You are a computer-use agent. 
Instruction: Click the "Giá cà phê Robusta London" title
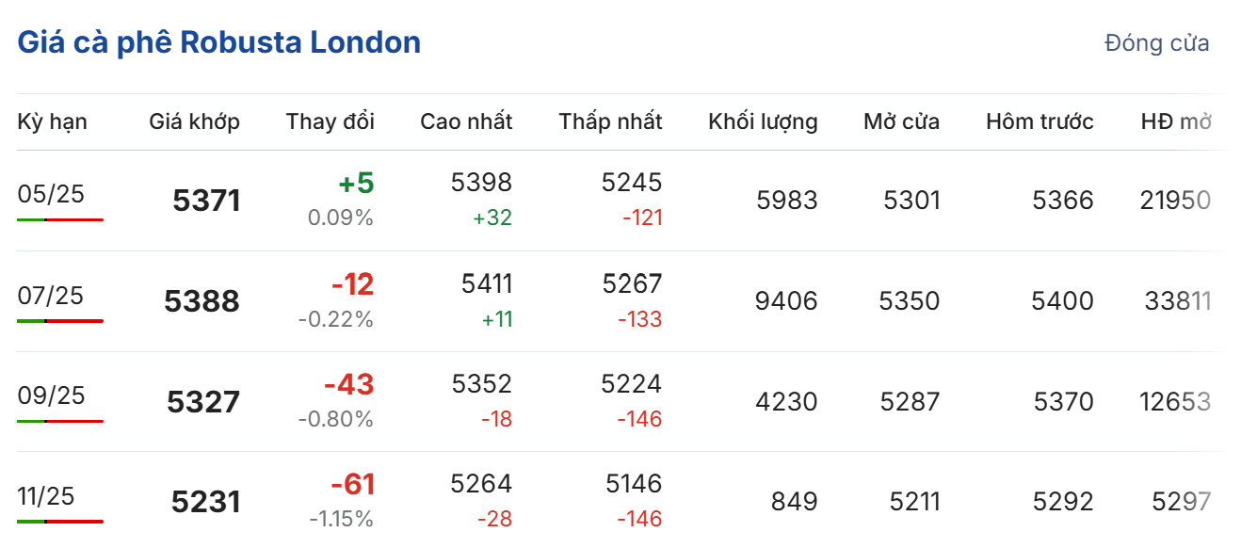click(x=218, y=42)
